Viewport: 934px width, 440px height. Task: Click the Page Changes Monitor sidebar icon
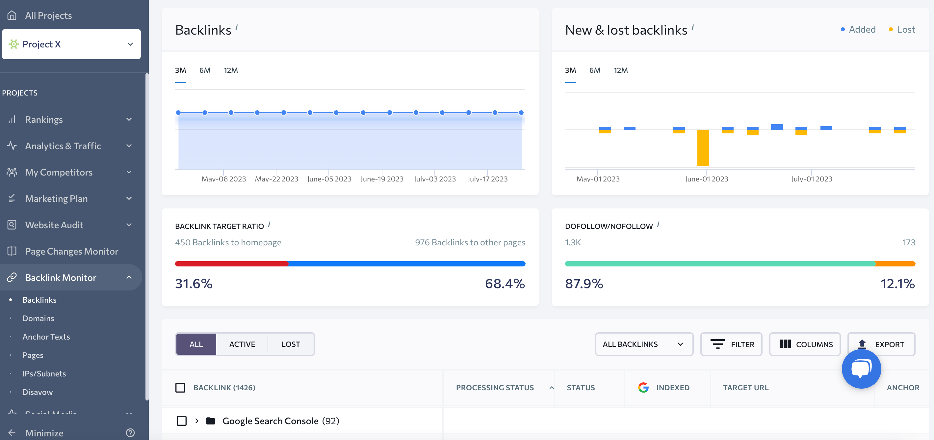pyautogui.click(x=13, y=250)
